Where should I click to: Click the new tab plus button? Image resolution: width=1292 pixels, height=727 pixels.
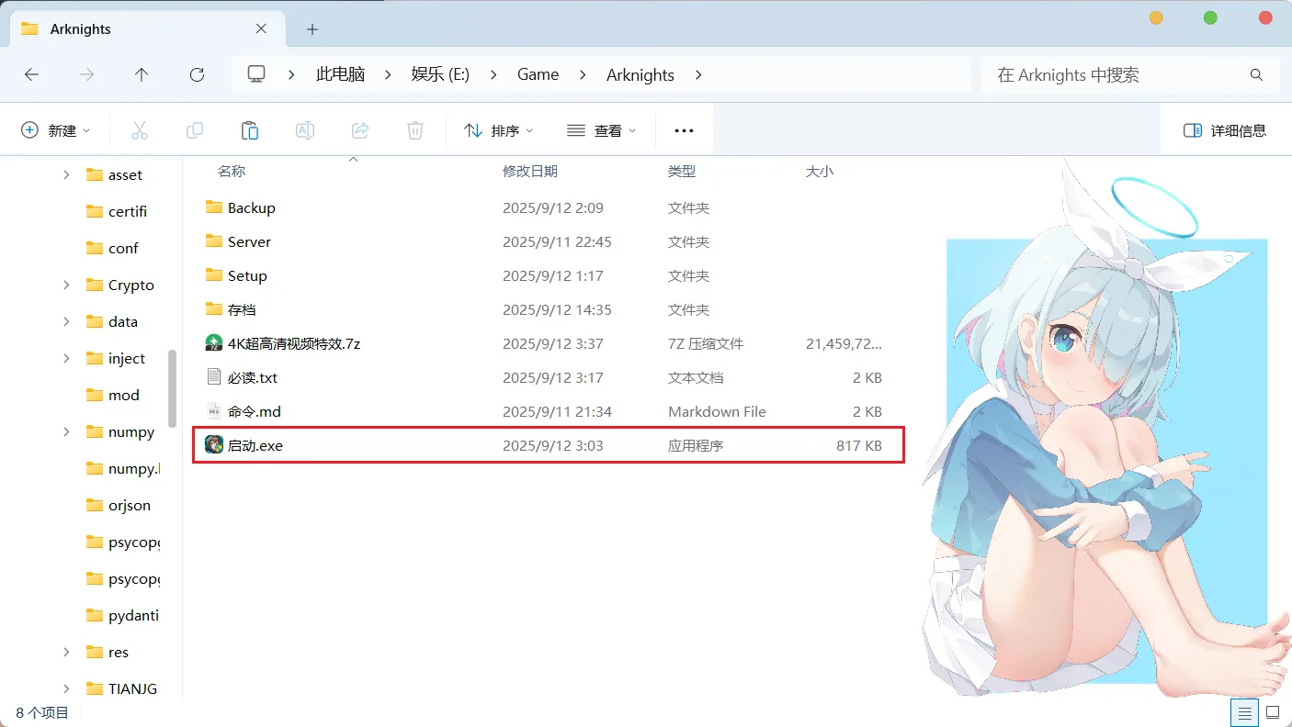click(x=312, y=29)
